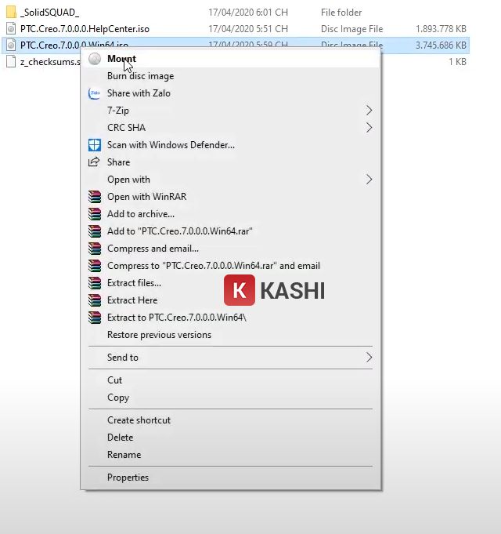The image size is (501, 534).
Task: Choose Create shortcut
Action: (230, 420)
